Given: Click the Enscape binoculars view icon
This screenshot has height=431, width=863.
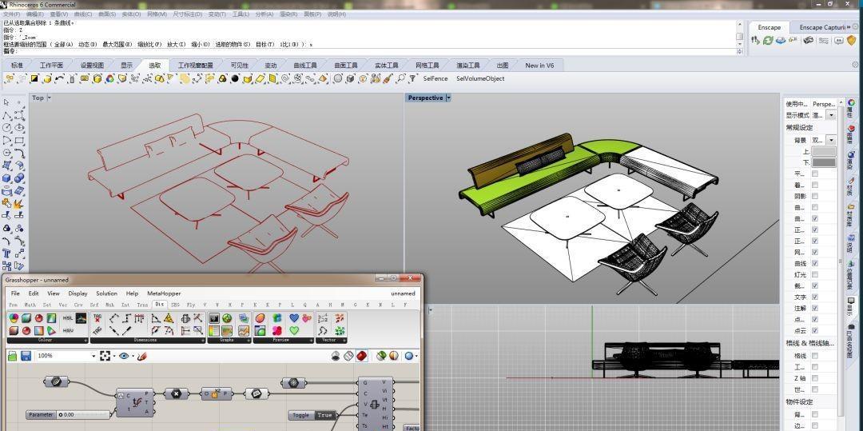Looking at the screenshot, I should click(808, 40).
